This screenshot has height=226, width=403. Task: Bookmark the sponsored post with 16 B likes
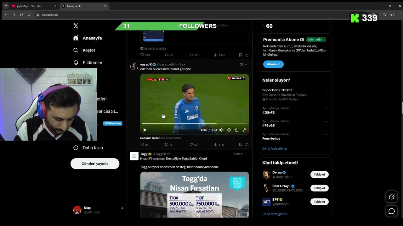(x=241, y=55)
